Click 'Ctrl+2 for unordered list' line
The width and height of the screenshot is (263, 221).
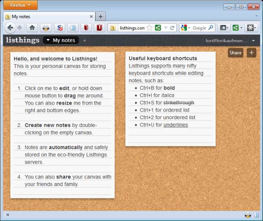[168, 117]
